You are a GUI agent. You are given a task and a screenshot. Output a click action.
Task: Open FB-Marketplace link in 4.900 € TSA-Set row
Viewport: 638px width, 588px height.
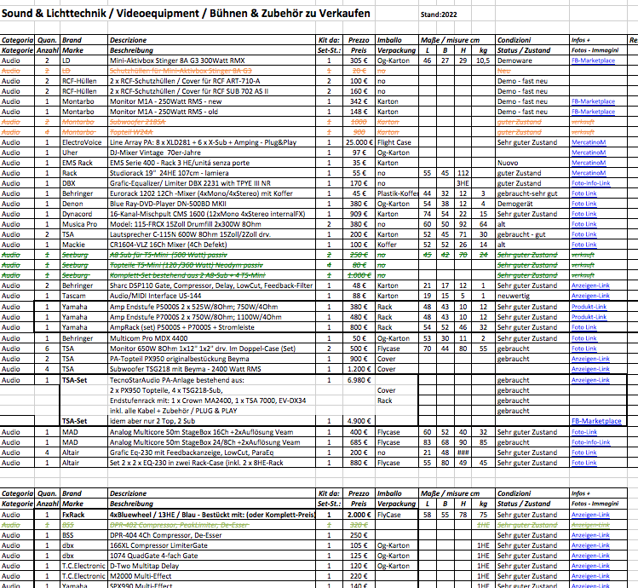pyautogui.click(x=596, y=421)
